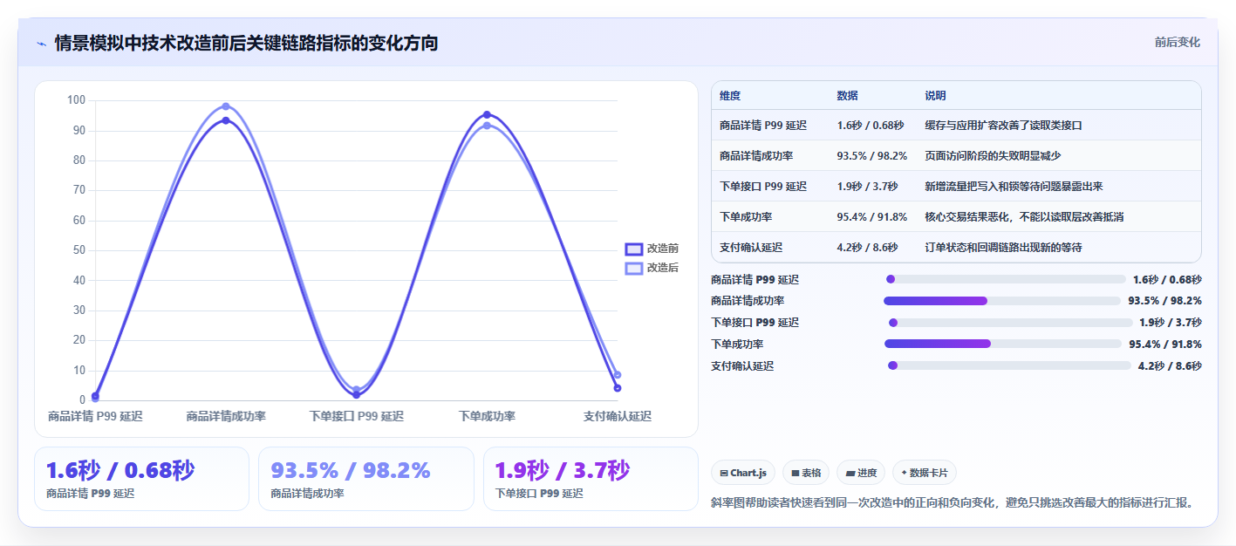Select the 数据卡片 tag chip
Screen dimensions: 1236x546
[x=925, y=473]
